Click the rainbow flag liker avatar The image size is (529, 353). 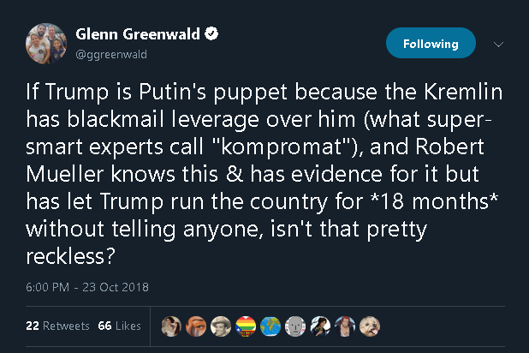pos(246,326)
